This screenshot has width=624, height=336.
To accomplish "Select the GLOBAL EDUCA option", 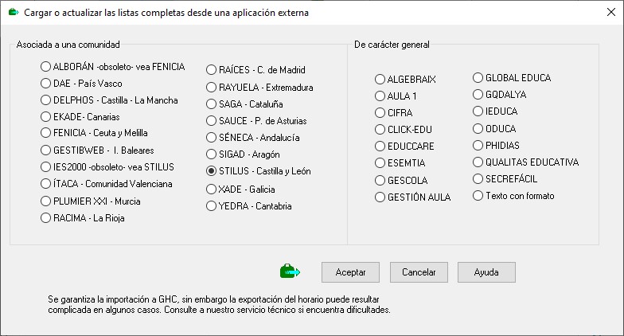I will pos(512,78).
